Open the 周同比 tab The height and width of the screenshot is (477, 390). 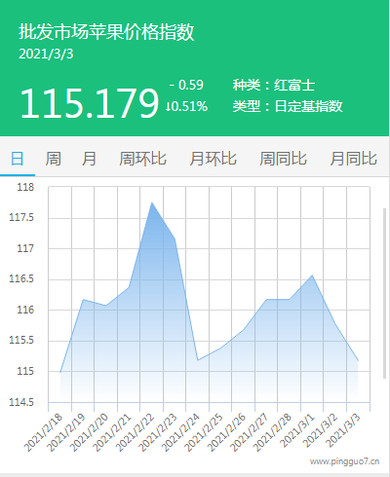coord(283,159)
